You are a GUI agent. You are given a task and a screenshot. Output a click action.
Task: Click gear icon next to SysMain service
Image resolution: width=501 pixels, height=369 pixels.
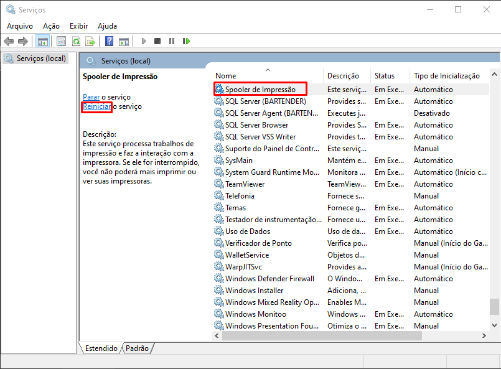(x=219, y=161)
